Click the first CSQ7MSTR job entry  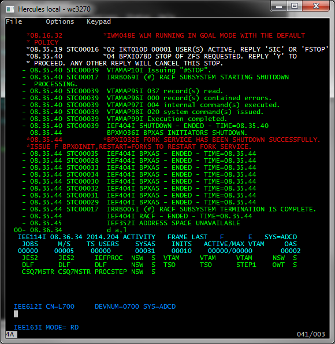(x=38, y=272)
